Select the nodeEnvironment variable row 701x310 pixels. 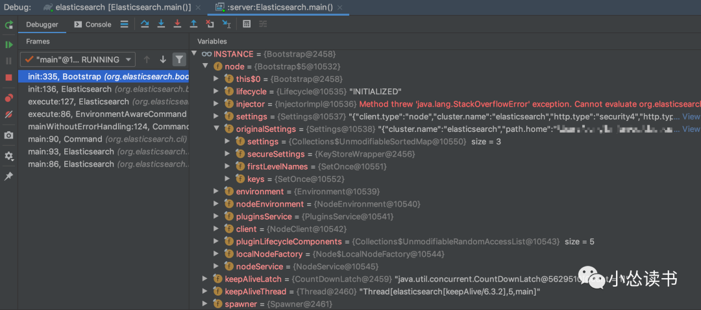tap(445, 204)
